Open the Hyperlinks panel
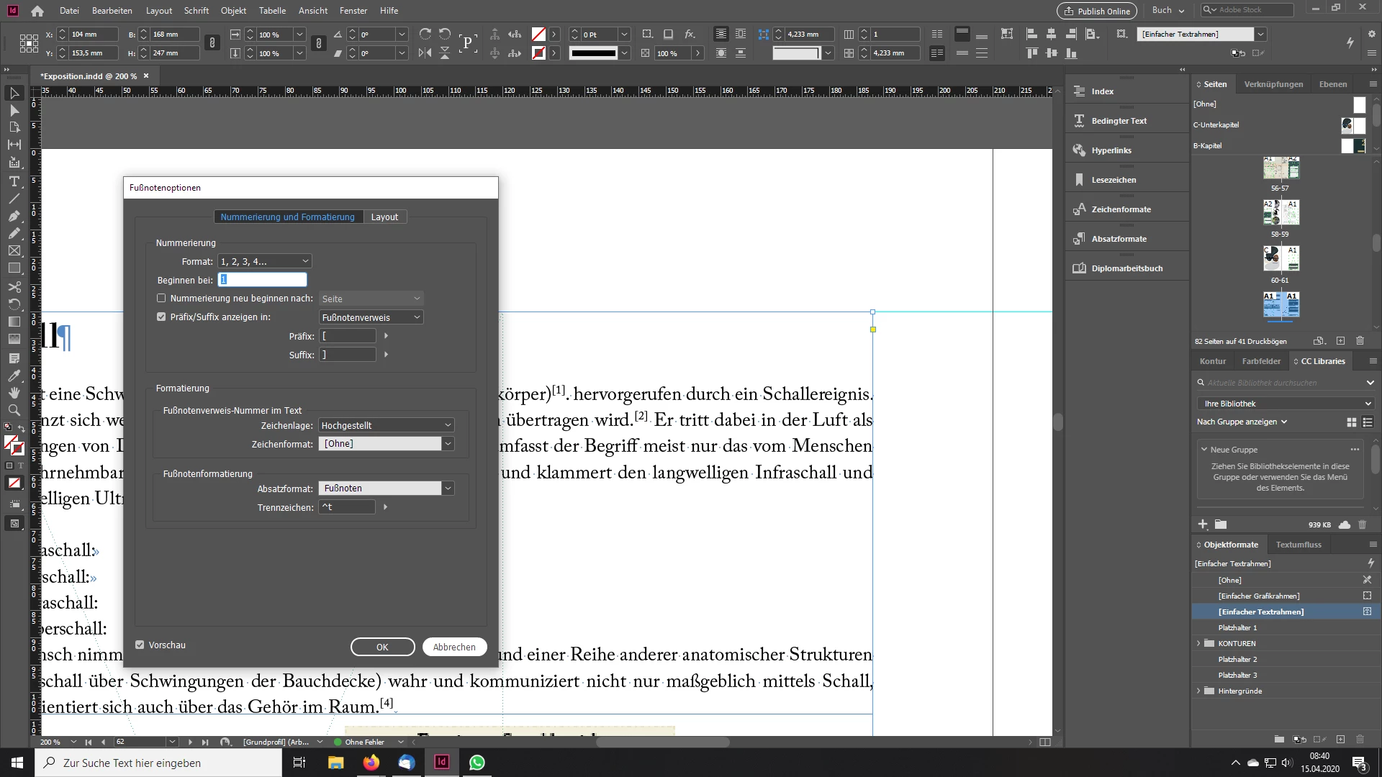The height and width of the screenshot is (777, 1382). [x=1111, y=150]
